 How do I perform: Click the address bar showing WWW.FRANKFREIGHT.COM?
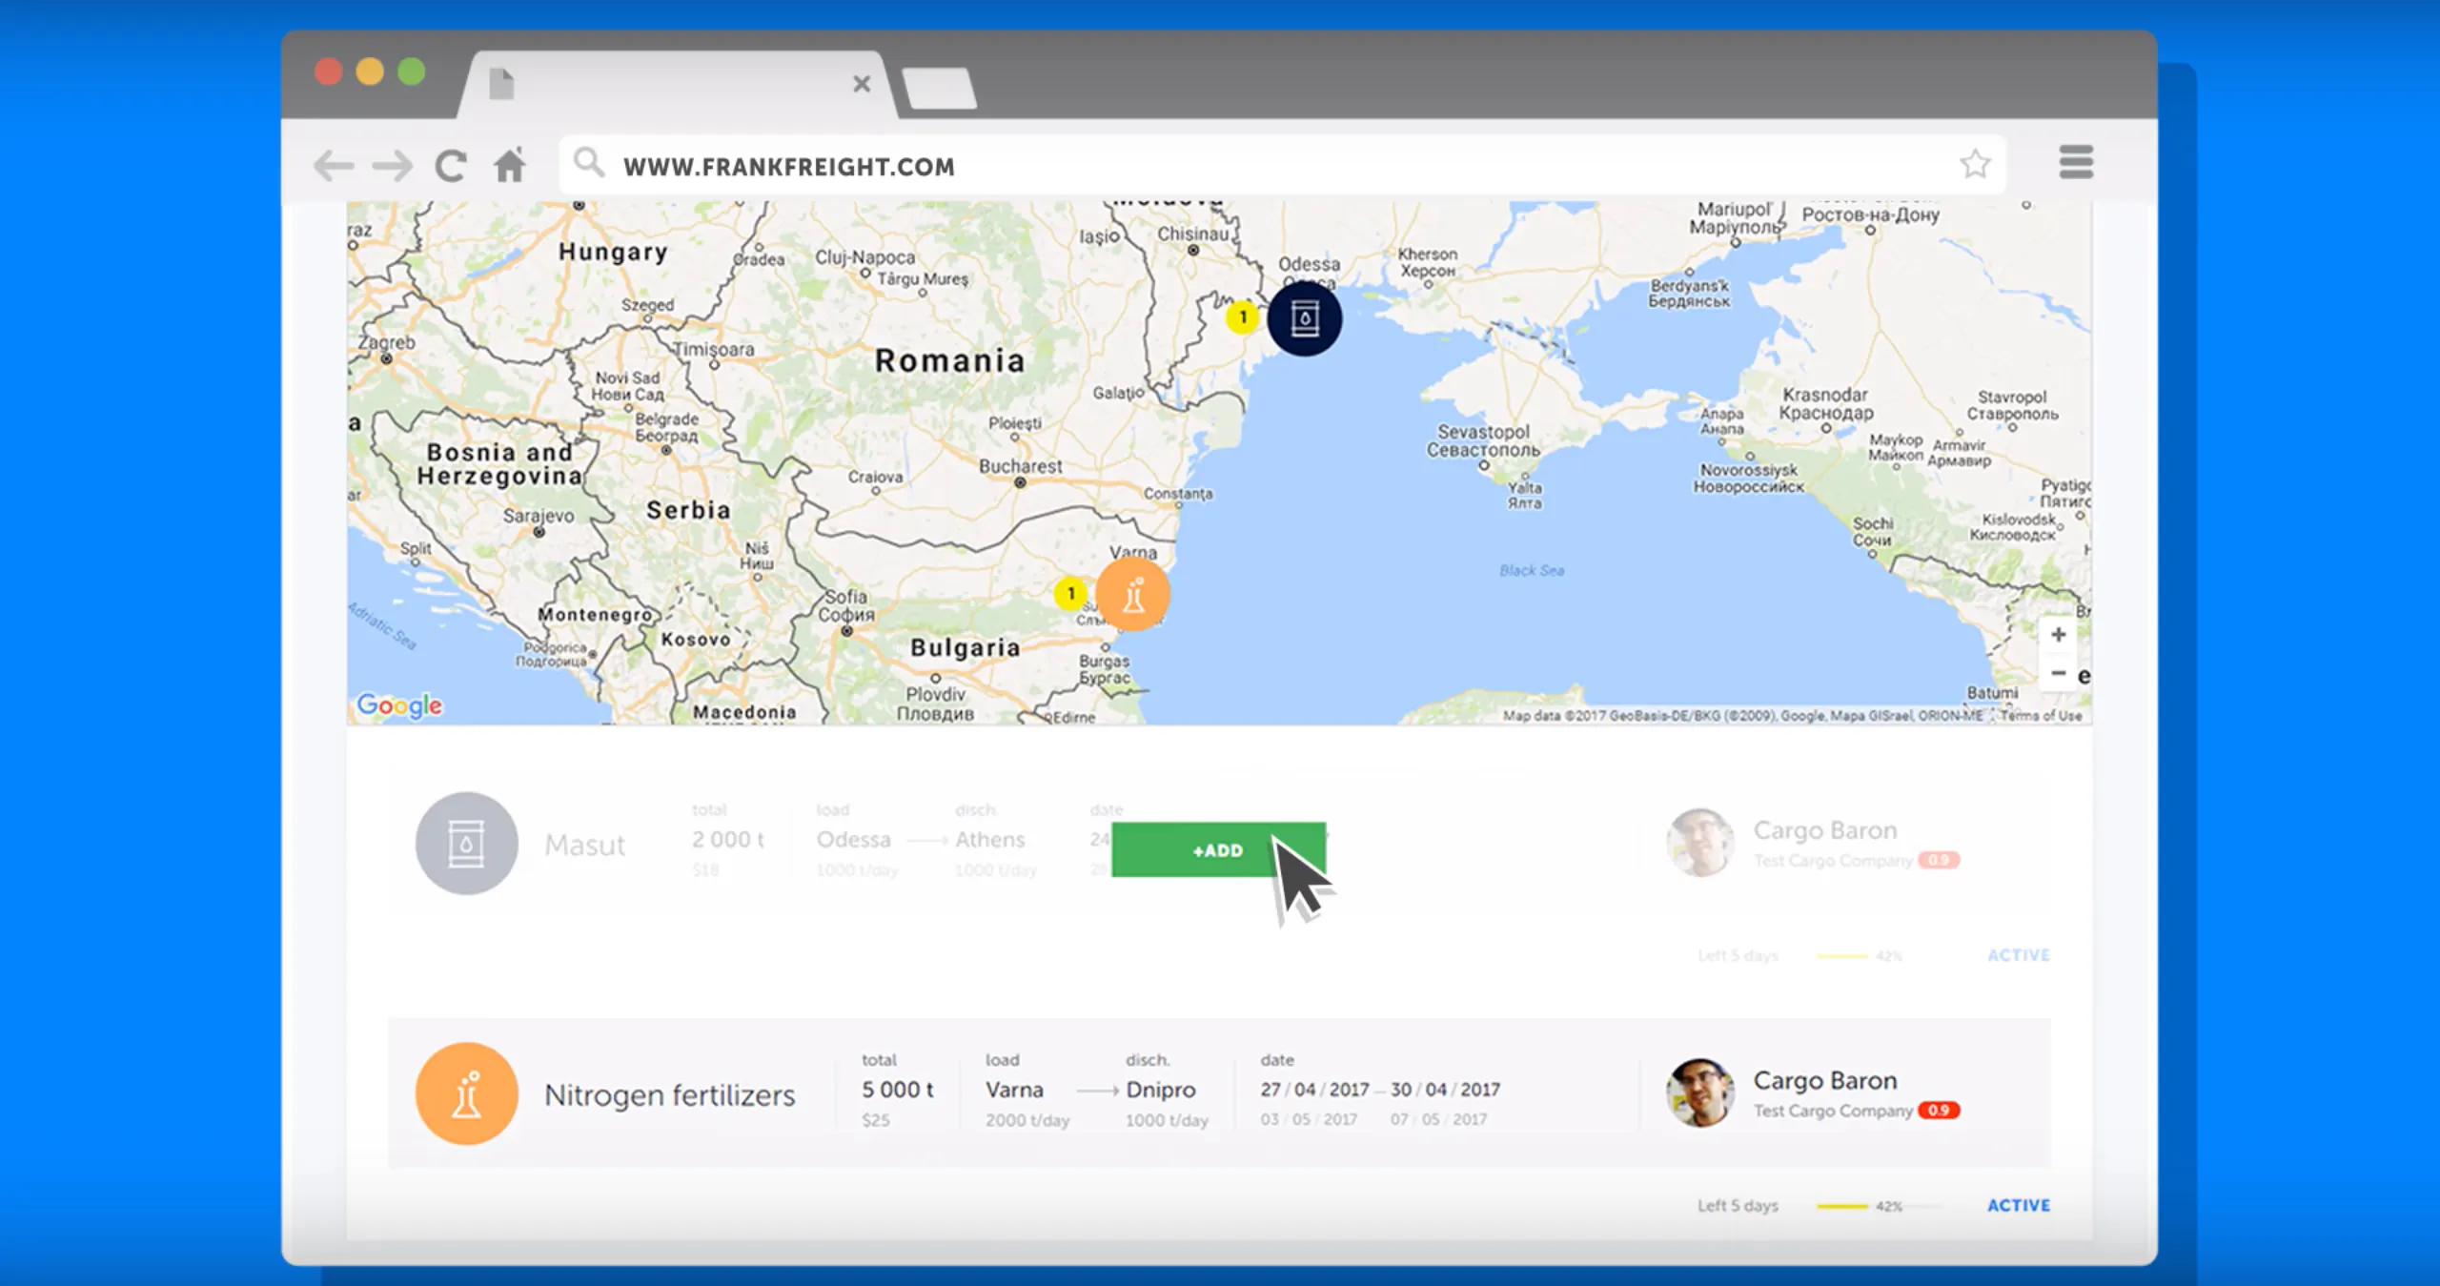1282,165
